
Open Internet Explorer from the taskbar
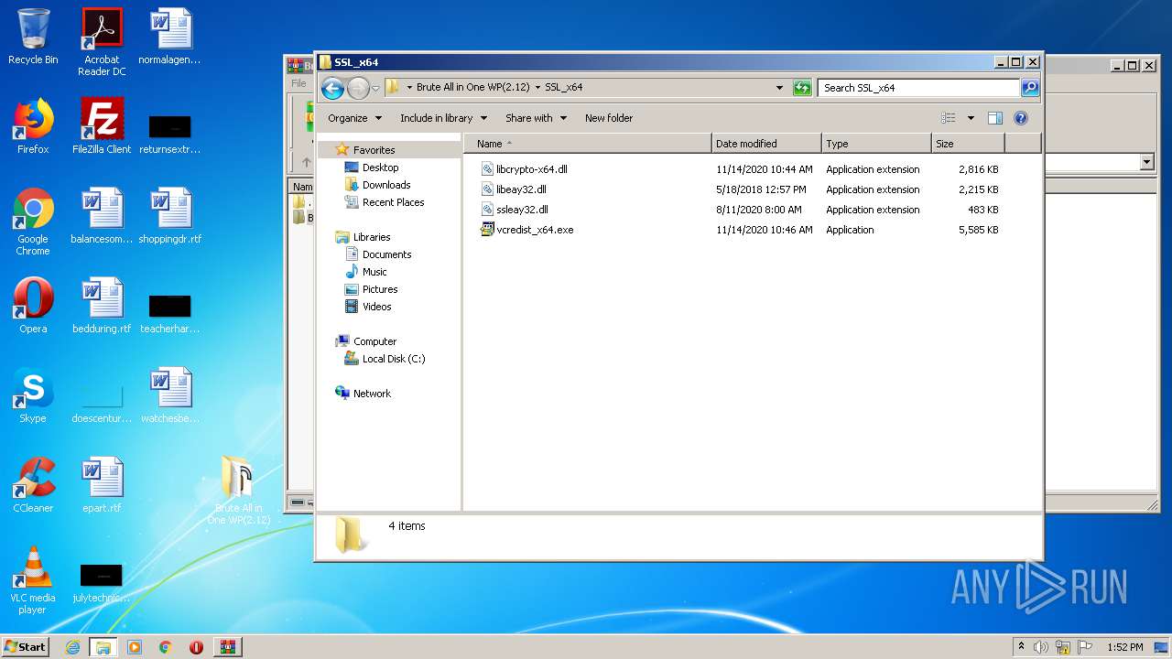point(72,647)
